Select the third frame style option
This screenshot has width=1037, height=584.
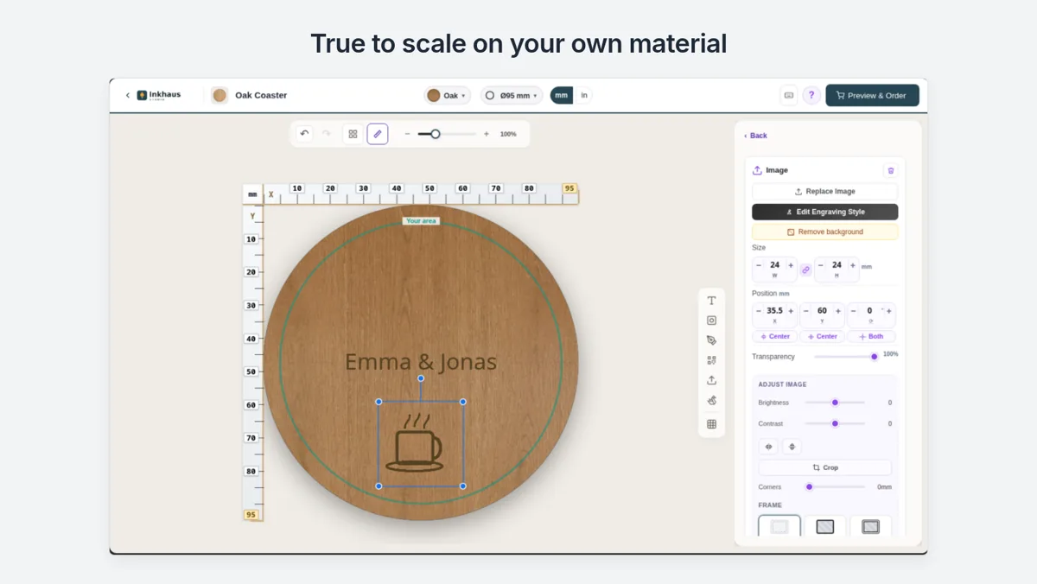coord(870,526)
